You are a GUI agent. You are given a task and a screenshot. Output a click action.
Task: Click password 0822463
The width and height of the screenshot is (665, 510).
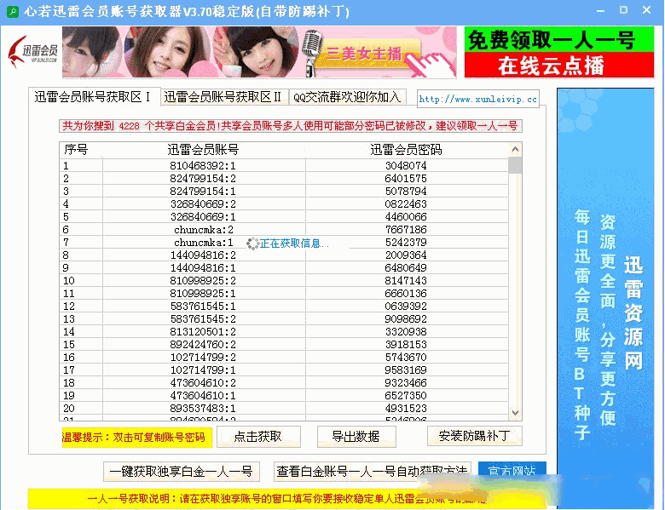point(406,203)
